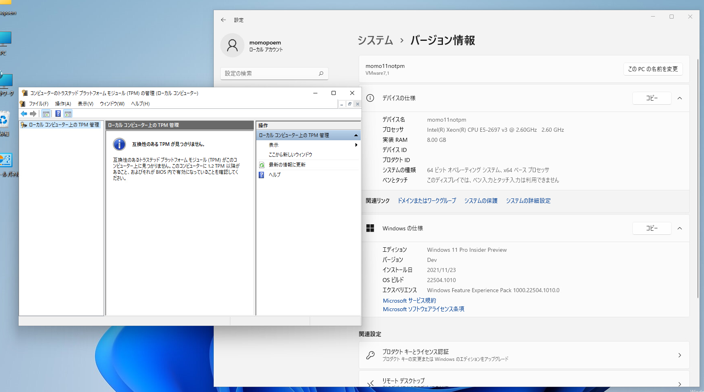Viewport: 704px width, 392px height.
Task: Click the blue information icon in TPM message
Action: click(x=119, y=144)
